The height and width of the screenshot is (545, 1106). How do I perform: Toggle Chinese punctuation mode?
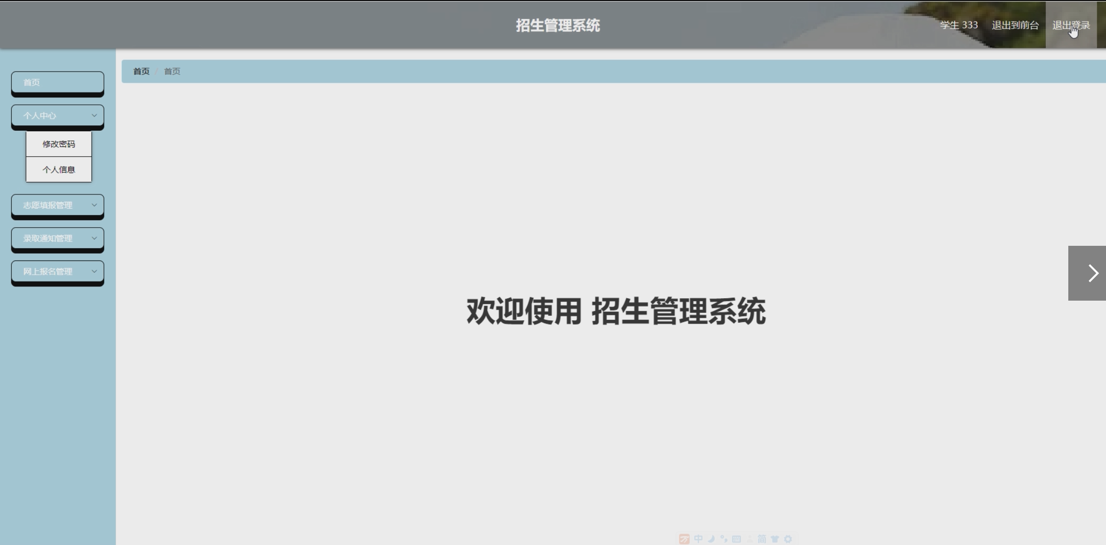point(724,539)
